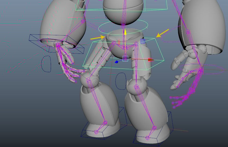Grab the blue Z-axis move manipulator handle
Screen dimensions: 228x147
(116, 62)
